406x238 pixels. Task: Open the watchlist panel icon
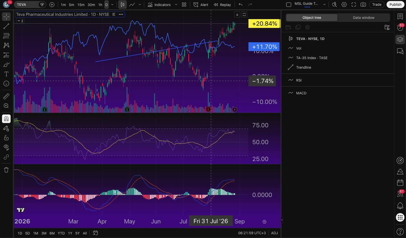[400, 17]
